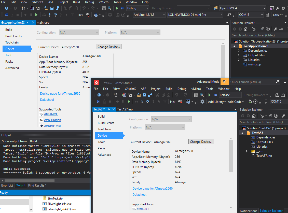Switch to TestAS7.ino tab
The height and width of the screenshot is (213, 288).
pyautogui.click(x=125, y=109)
